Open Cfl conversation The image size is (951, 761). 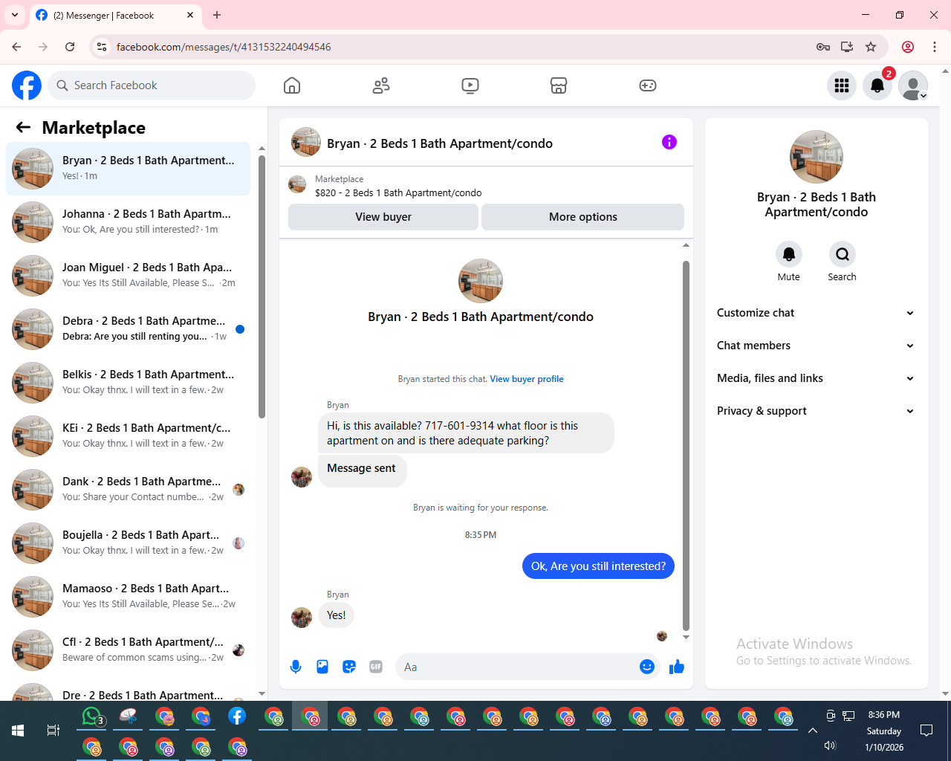pos(128,650)
